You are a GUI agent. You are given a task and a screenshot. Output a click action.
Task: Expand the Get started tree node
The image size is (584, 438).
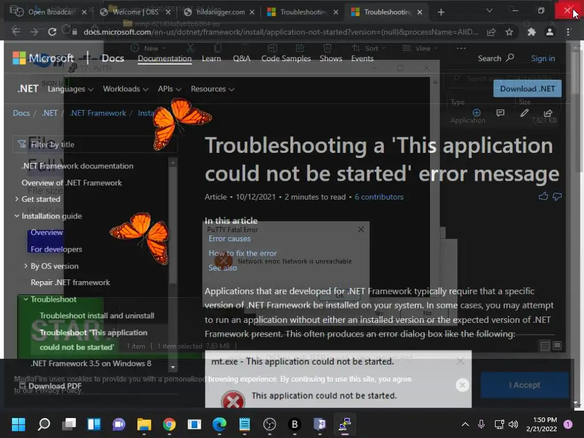[x=17, y=199]
